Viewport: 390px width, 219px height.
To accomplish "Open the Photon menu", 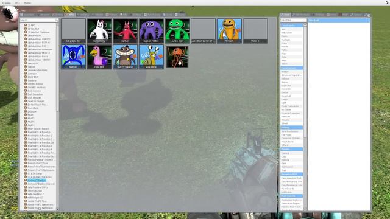I will (x=27, y=3).
